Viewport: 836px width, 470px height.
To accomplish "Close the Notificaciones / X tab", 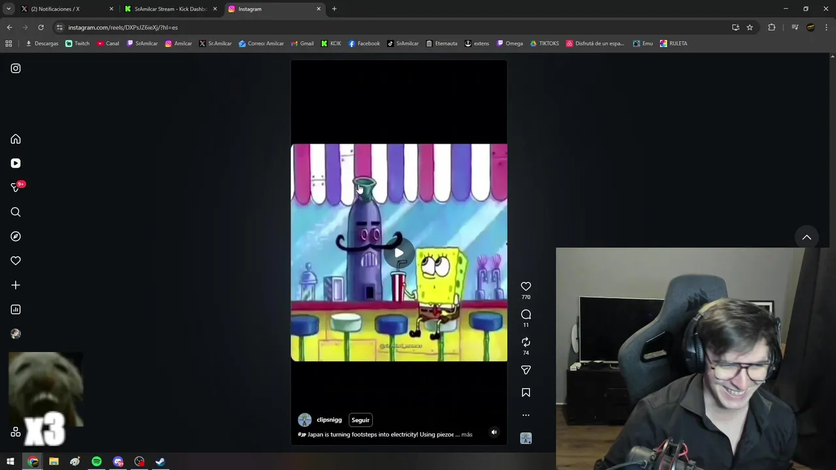I will 111,9.
